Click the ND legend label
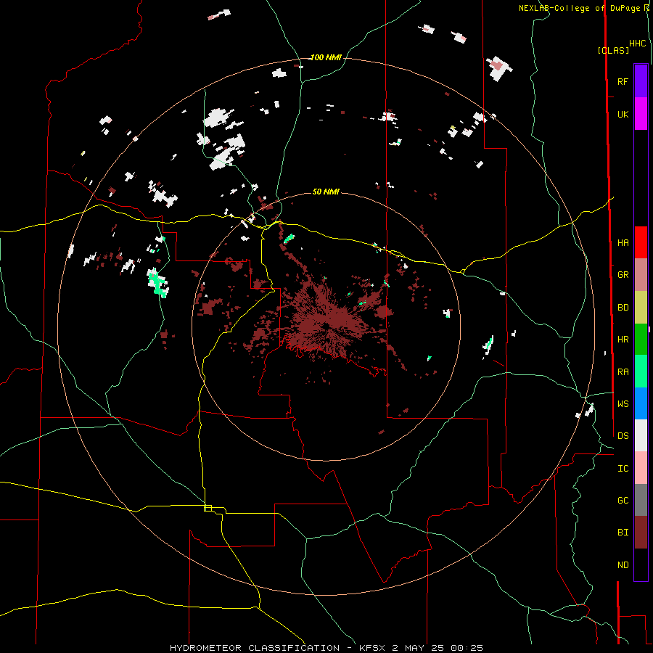The height and width of the screenshot is (653, 653). pos(623,565)
